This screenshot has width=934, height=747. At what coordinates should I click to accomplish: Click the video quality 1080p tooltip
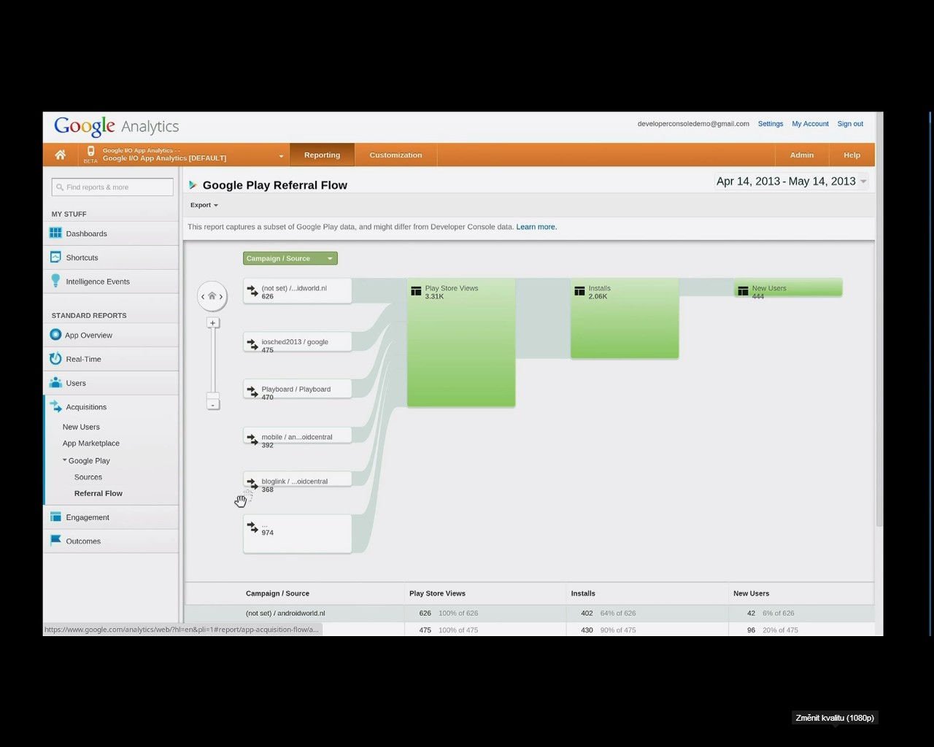pyautogui.click(x=835, y=718)
